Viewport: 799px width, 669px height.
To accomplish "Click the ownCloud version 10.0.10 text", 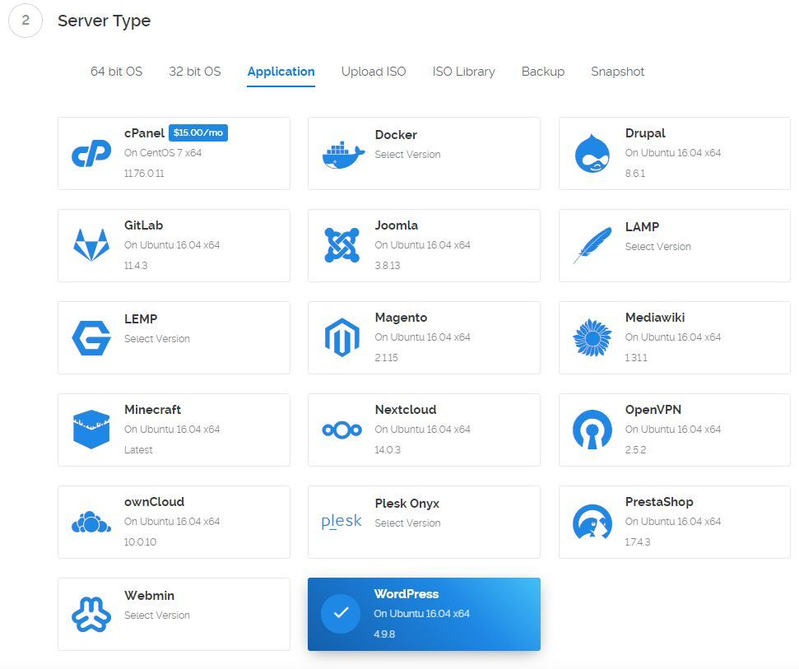I will click(140, 542).
